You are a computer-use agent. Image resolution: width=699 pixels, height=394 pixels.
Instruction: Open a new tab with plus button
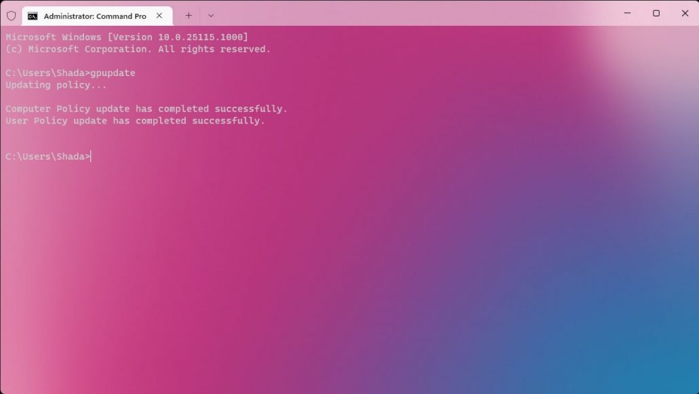pos(189,16)
